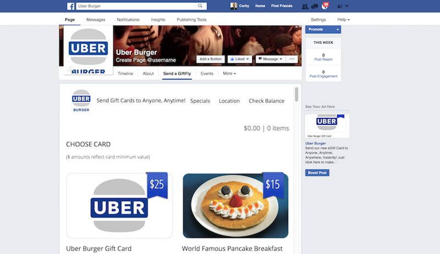Open the notifications globe icon
This screenshot has height=254, width=440.
tap(324, 7)
